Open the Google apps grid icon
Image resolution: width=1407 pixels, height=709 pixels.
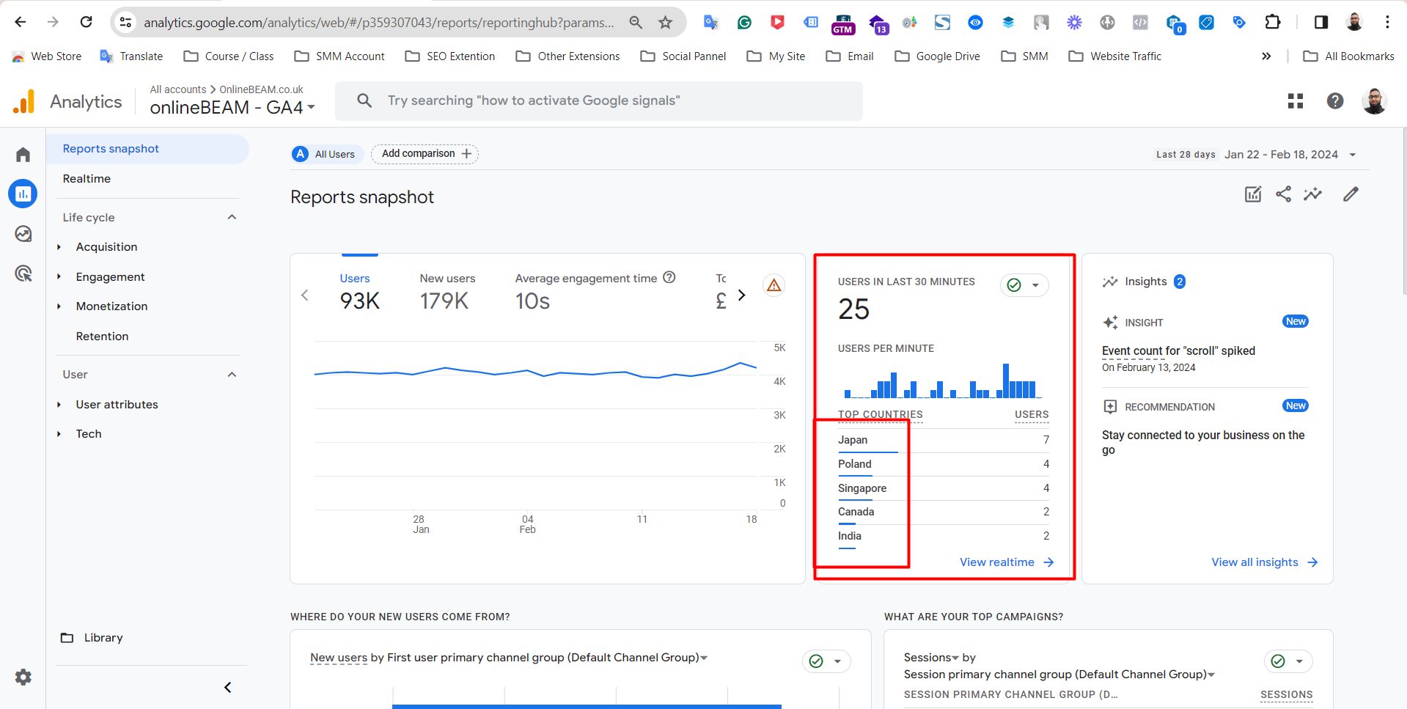pyautogui.click(x=1296, y=101)
